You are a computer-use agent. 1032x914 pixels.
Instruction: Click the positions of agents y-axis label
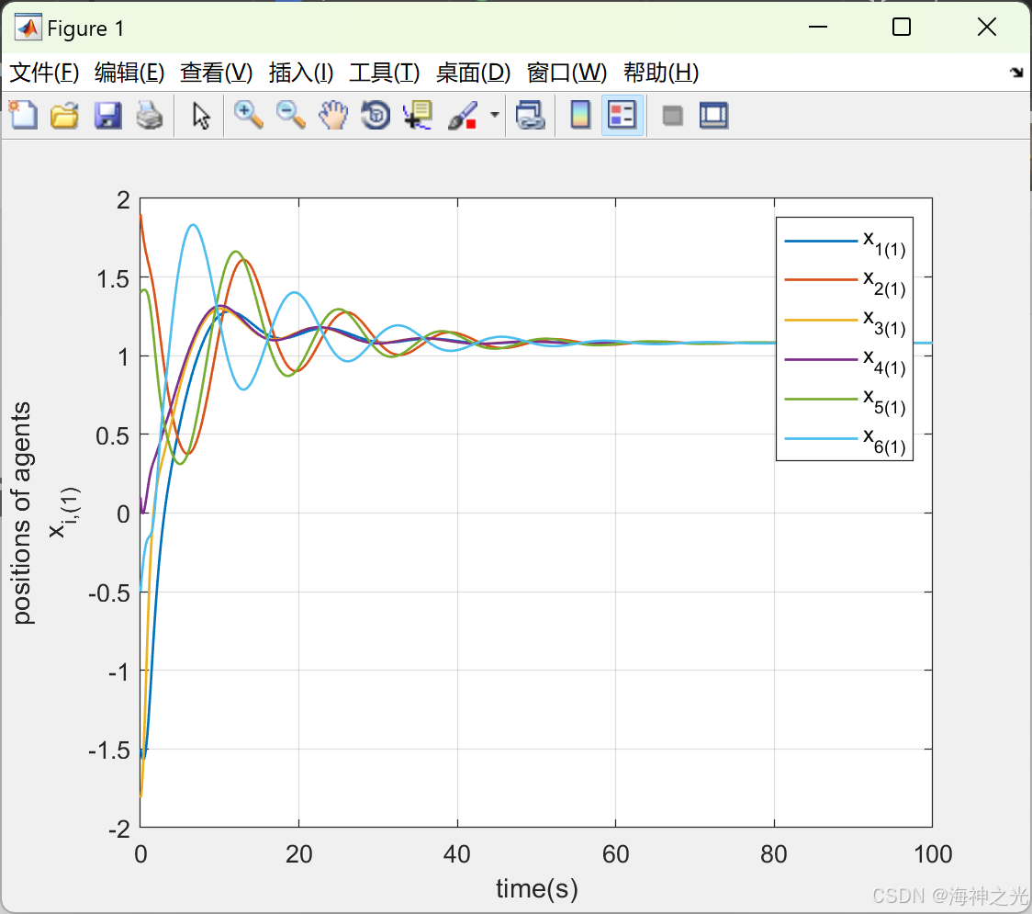[x=22, y=513]
